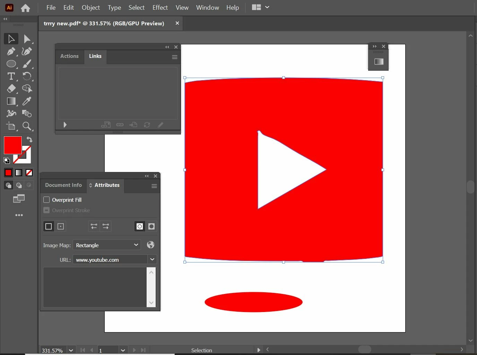Click the Stroke none swatch
The width and height of the screenshot is (477, 355).
pos(26,159)
